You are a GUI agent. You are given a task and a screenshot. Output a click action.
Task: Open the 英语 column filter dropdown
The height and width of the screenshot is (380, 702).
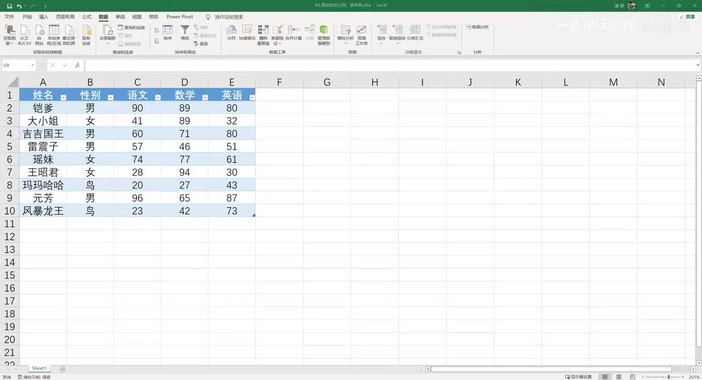pos(252,97)
